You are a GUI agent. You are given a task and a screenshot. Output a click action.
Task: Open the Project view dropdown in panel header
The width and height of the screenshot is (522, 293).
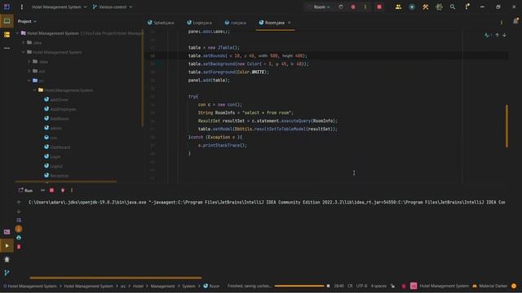point(27,21)
